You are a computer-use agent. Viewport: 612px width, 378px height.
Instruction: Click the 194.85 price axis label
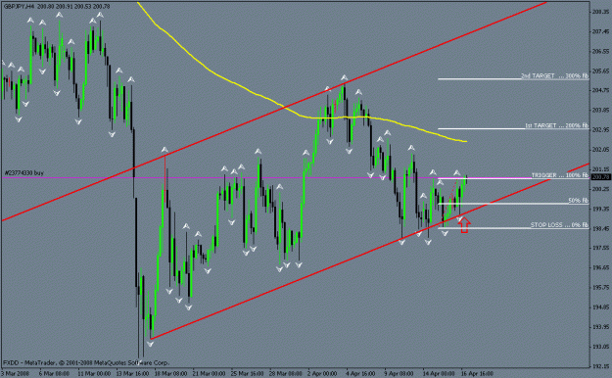tap(600, 307)
